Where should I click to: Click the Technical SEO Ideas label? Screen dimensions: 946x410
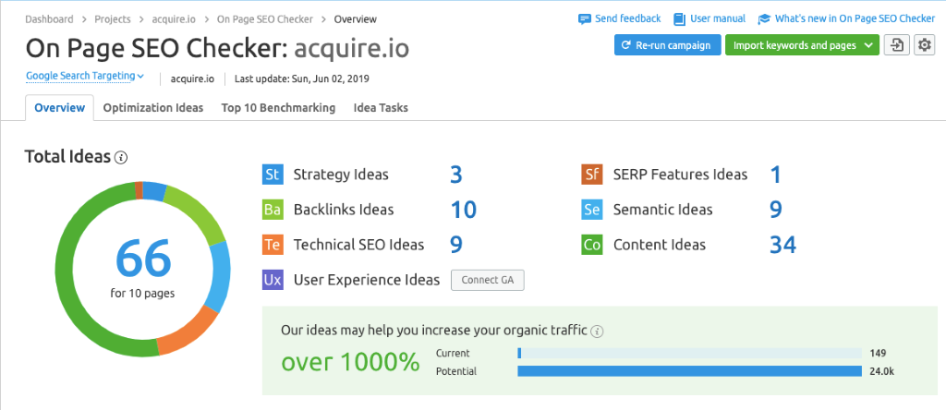point(358,245)
